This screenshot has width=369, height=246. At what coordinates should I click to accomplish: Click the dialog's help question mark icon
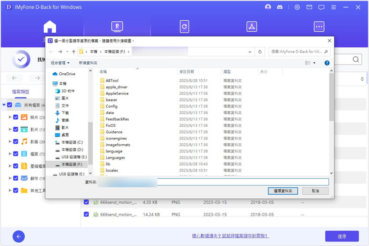point(327,63)
